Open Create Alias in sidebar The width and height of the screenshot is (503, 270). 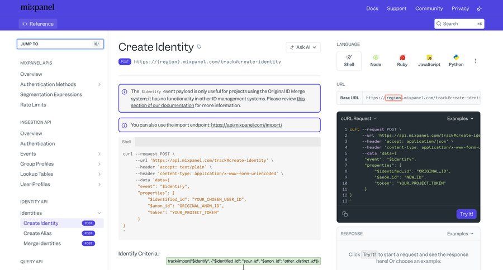point(37,233)
